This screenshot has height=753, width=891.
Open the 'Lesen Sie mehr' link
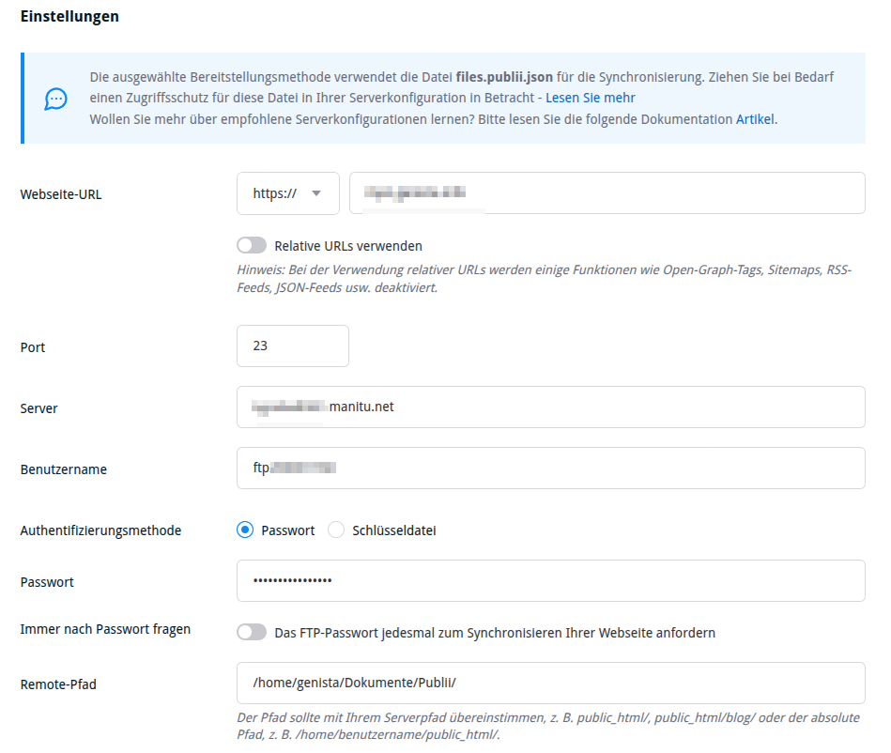(590, 98)
